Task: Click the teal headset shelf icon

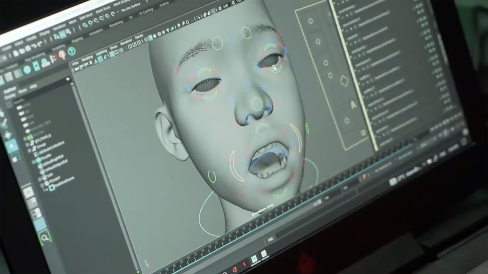Action: click(72, 51)
